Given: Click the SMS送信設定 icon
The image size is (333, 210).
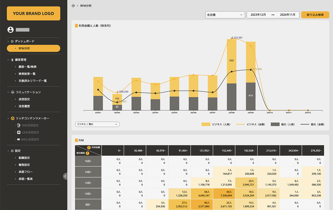Looking at the screenshot, I should click(19, 126).
